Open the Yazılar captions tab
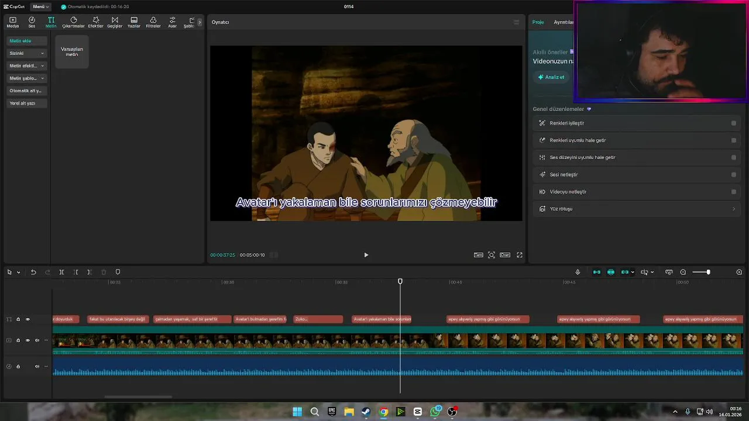749x421 pixels. pos(134,22)
